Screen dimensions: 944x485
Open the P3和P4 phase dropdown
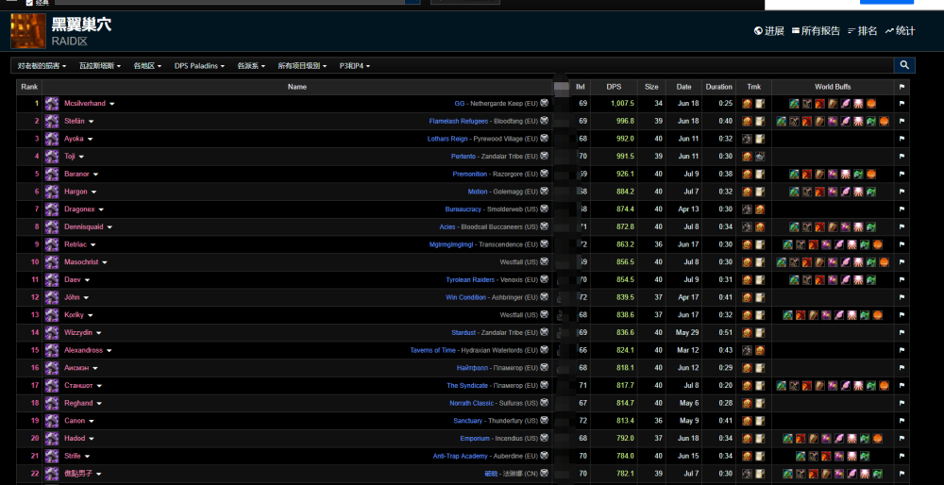click(x=355, y=66)
